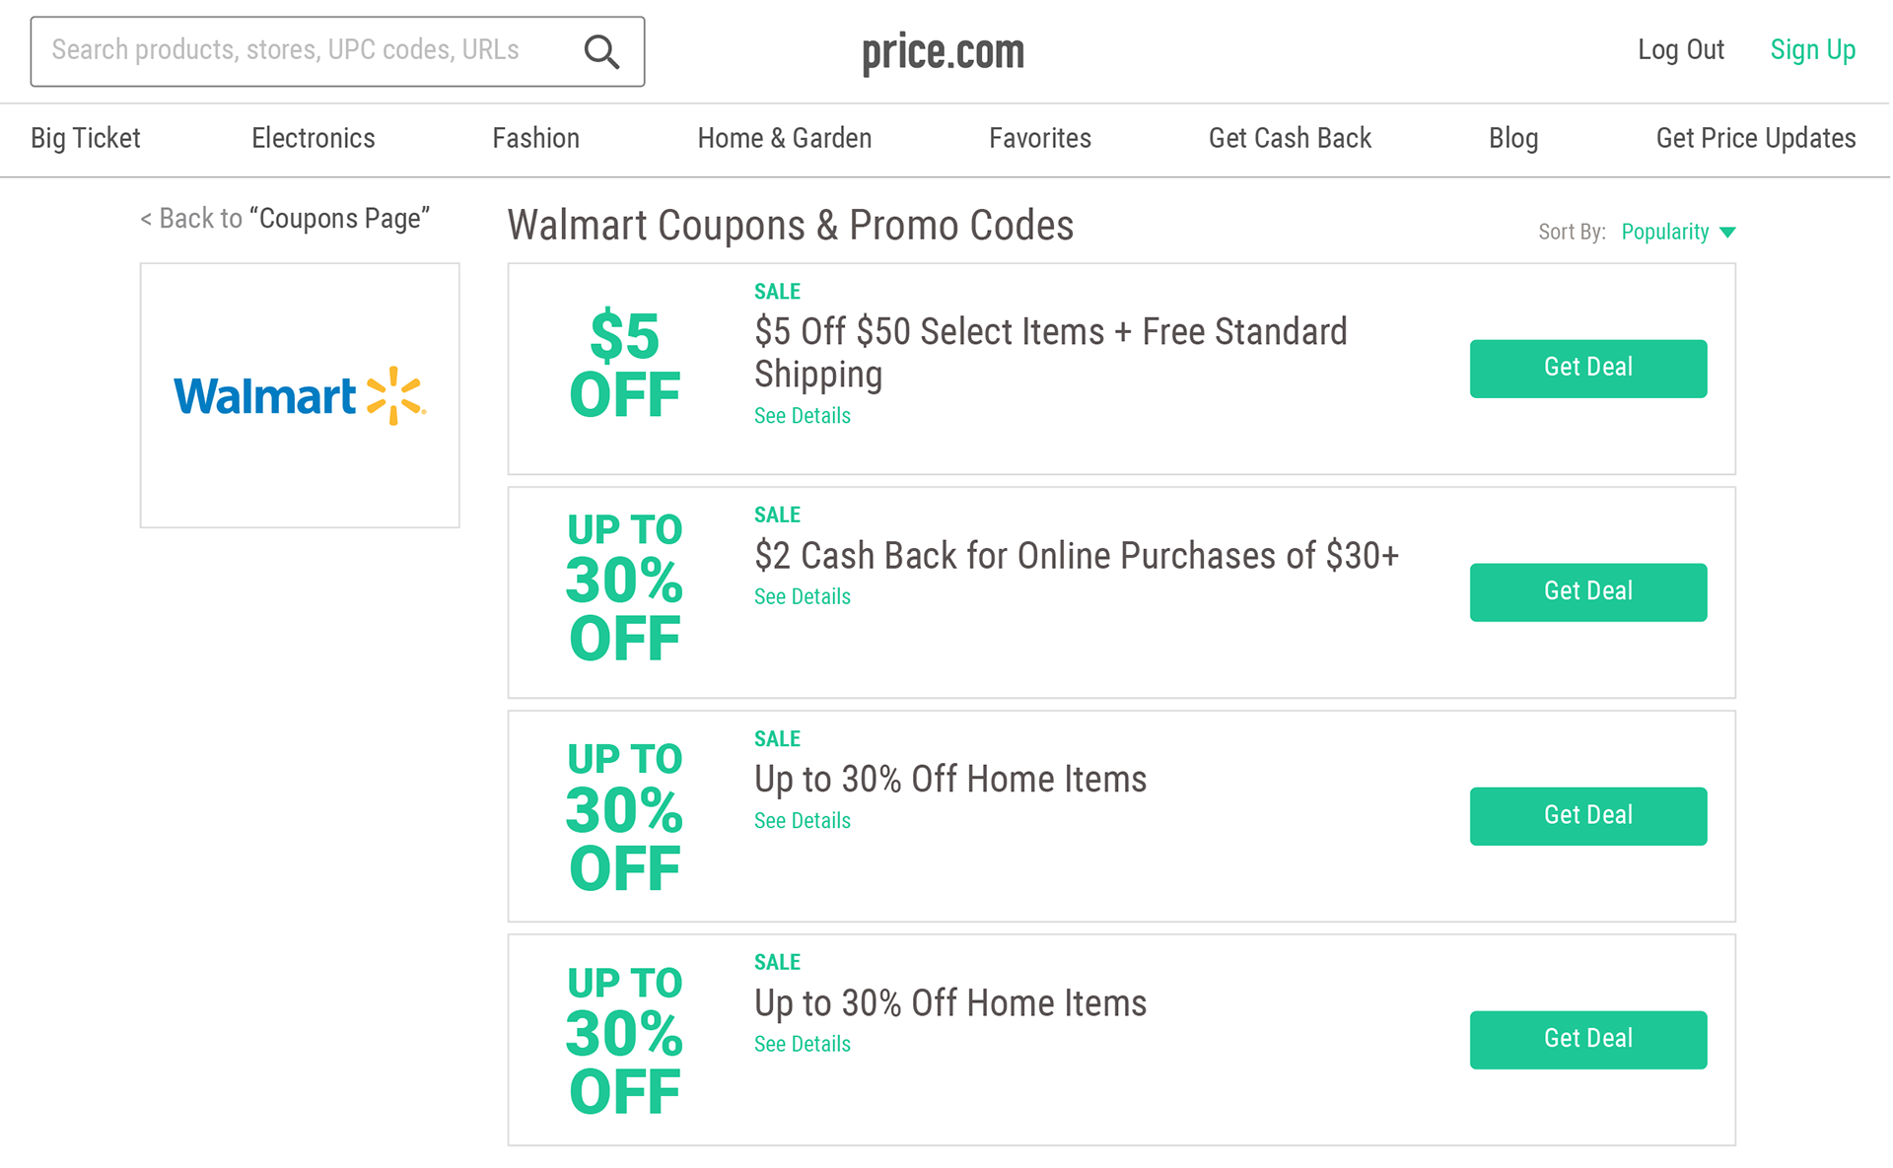Image resolution: width=1893 pixels, height=1168 pixels.
Task: Get Deal for $2 Cash Back offer
Action: point(1588,592)
